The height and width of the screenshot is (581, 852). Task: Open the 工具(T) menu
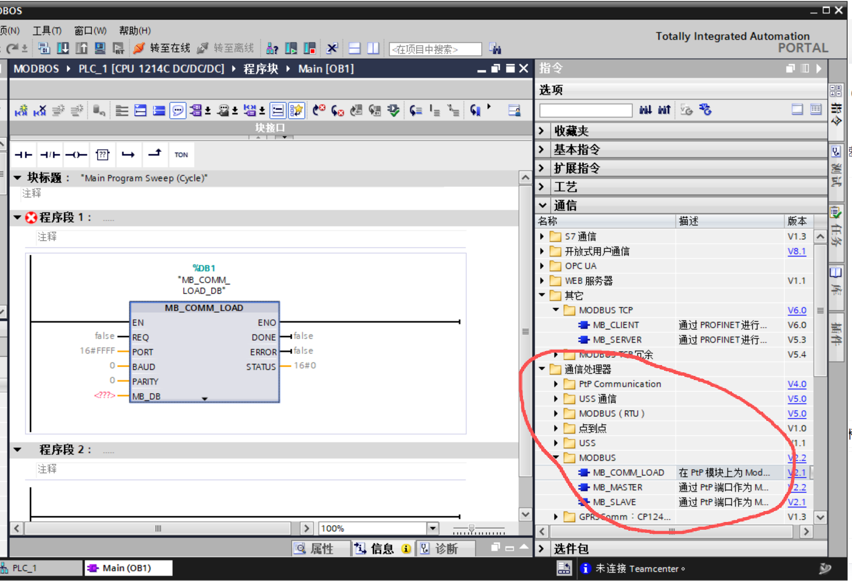coord(47,31)
